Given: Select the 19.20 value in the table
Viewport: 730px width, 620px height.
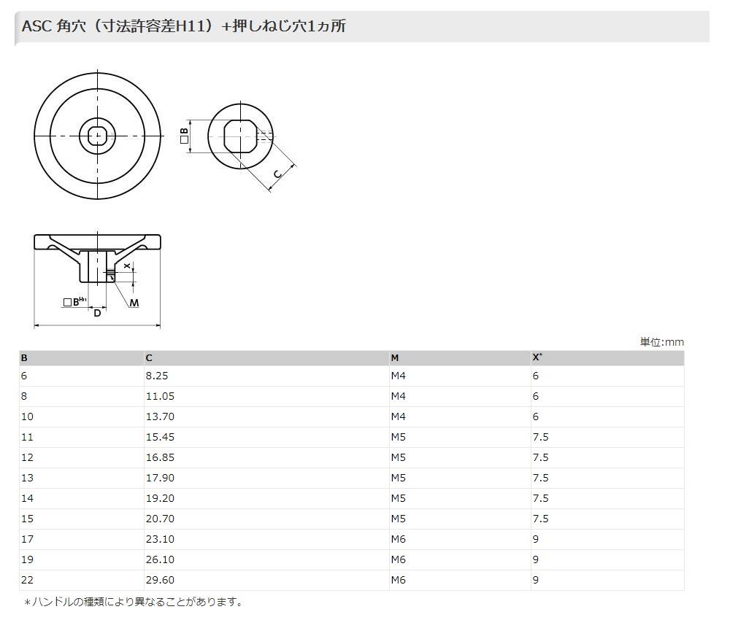Looking at the screenshot, I should pyautogui.click(x=160, y=499).
